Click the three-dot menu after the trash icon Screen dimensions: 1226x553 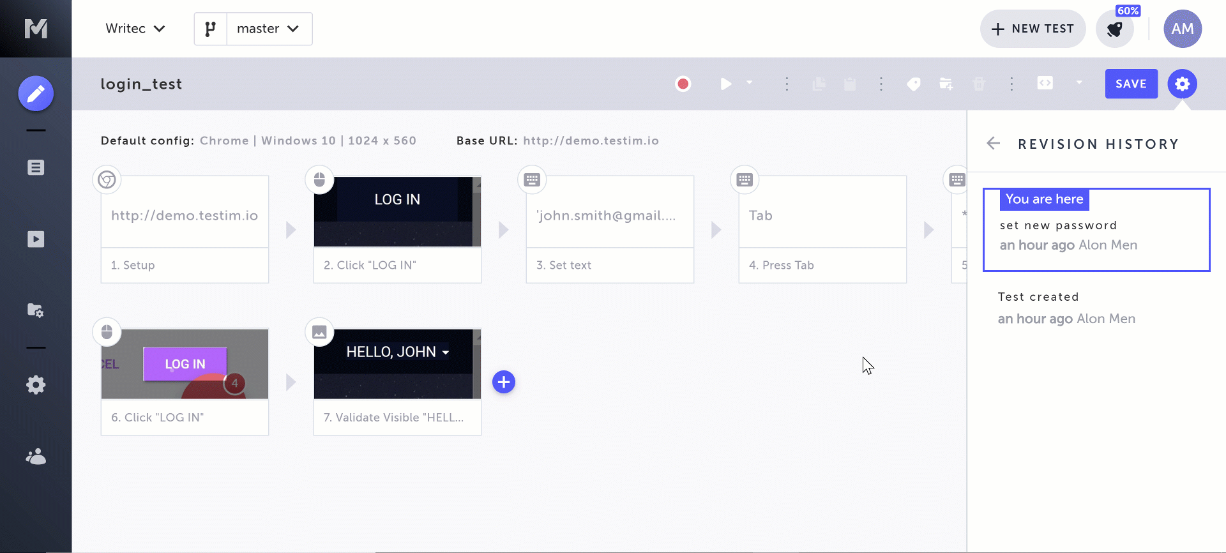pyautogui.click(x=1011, y=84)
